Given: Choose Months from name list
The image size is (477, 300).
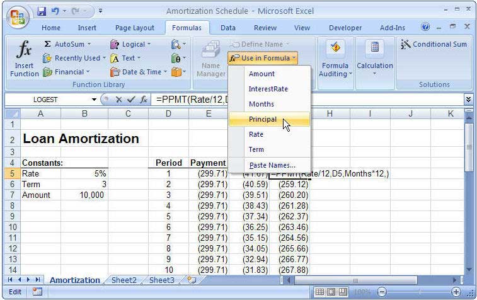Looking at the screenshot, I should (269, 104).
